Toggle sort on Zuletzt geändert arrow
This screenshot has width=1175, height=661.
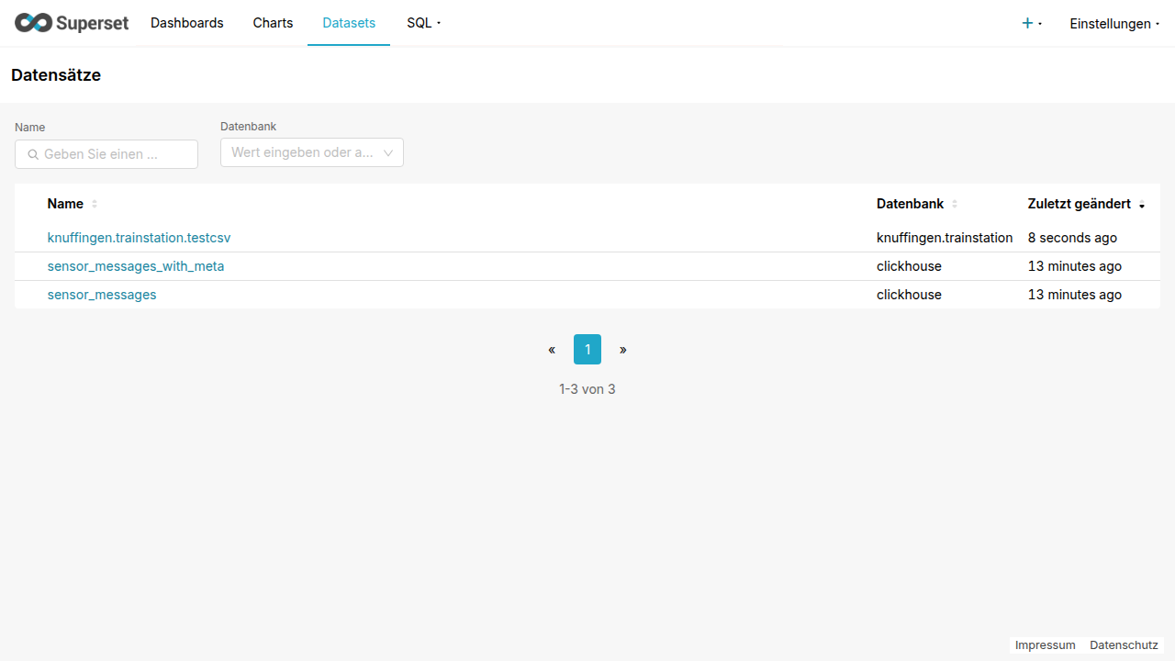[1142, 205]
